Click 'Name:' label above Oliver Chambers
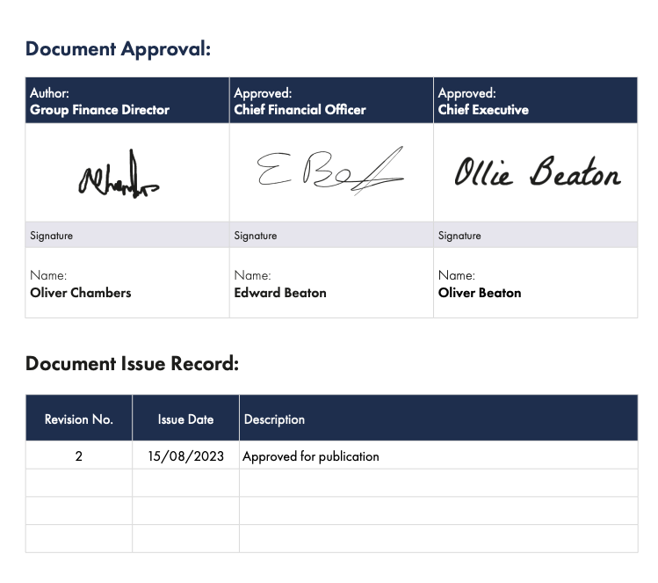658x583 pixels. click(48, 275)
